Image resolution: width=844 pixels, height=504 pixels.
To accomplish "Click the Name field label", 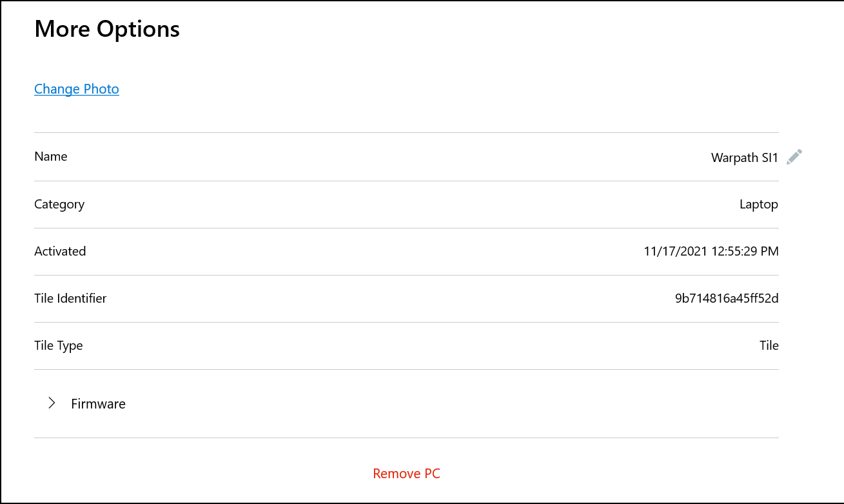I will click(51, 157).
